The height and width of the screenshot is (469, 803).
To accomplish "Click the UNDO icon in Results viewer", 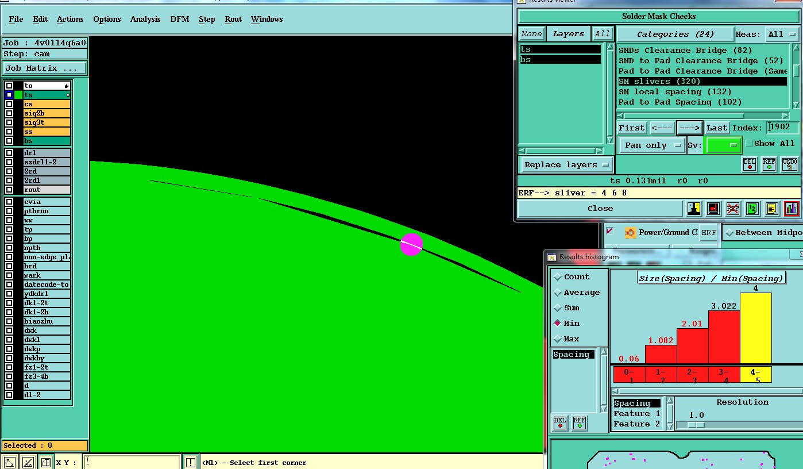I will point(790,164).
